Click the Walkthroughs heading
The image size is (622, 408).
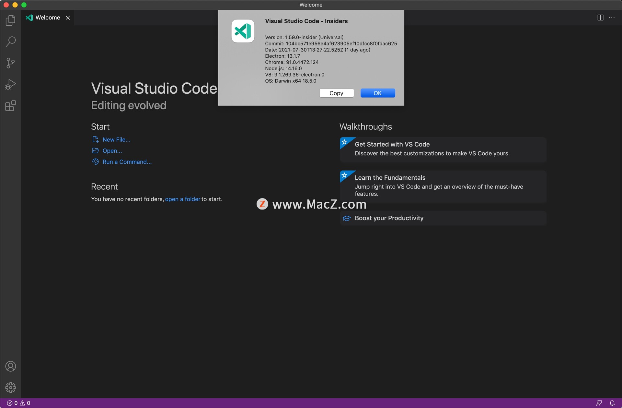365,126
